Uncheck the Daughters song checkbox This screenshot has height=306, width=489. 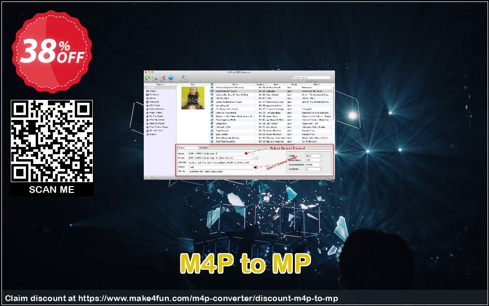pyautogui.click(x=212, y=123)
